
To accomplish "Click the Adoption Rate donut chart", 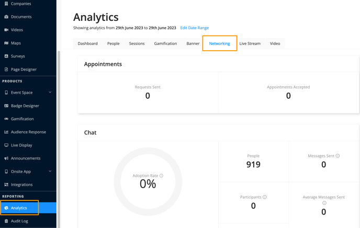I will coord(148,181).
